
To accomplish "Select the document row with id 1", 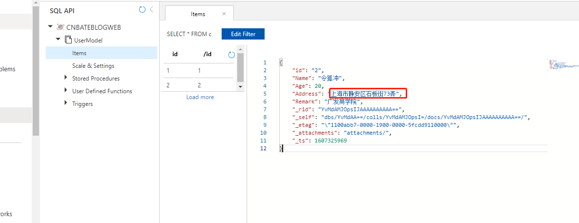I will click(x=199, y=71).
